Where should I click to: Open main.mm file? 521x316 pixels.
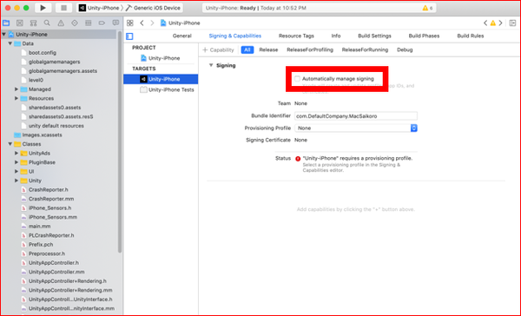pyautogui.click(x=36, y=226)
